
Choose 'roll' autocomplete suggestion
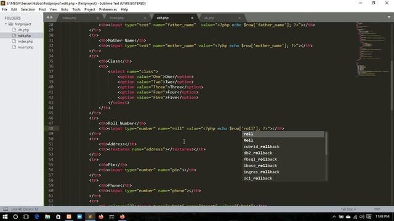click(283, 134)
